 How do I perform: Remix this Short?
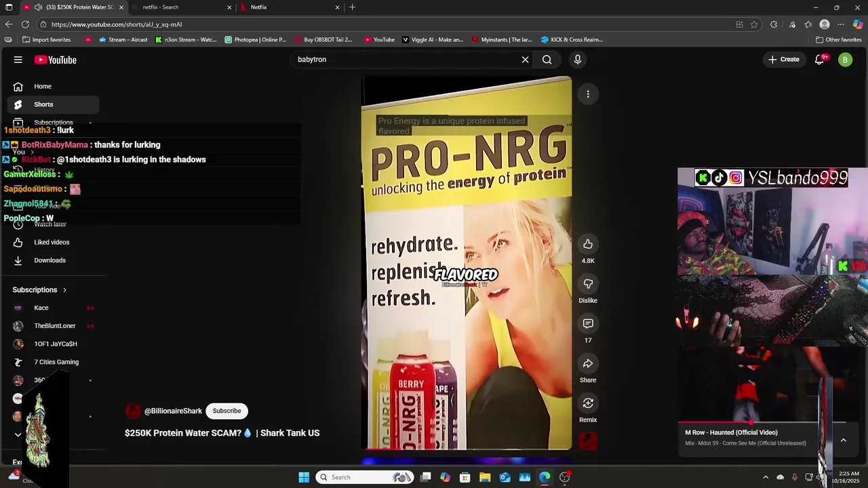coord(588,403)
